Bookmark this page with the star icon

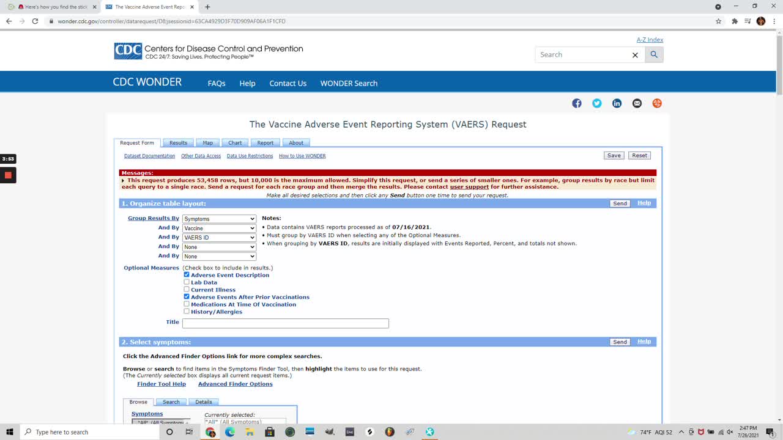click(x=718, y=21)
